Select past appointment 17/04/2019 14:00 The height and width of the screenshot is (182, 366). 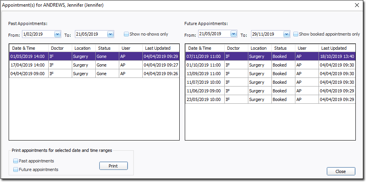click(28, 65)
